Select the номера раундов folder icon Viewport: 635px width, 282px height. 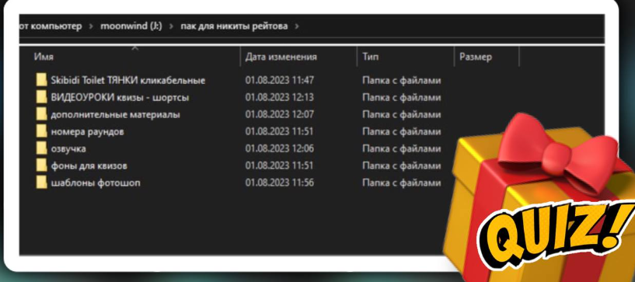(41, 131)
